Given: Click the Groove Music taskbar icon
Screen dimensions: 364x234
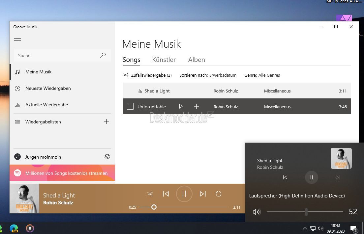Looking at the screenshot, I should point(30,228).
